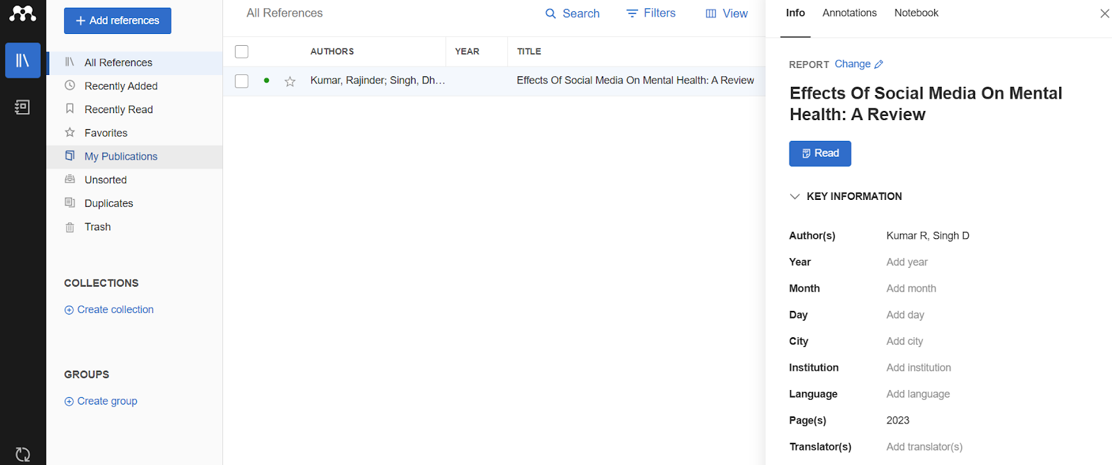1112x465 pixels.
Task: Click the pencil icon next to Change
Action: pyautogui.click(x=878, y=65)
